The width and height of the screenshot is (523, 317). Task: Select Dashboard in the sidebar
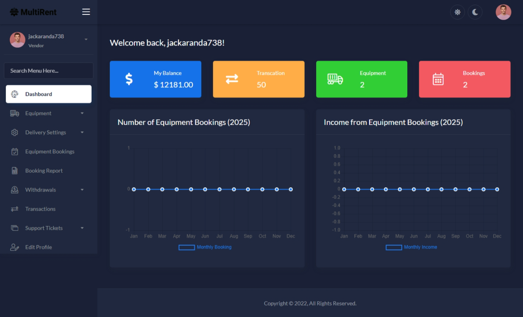click(48, 94)
